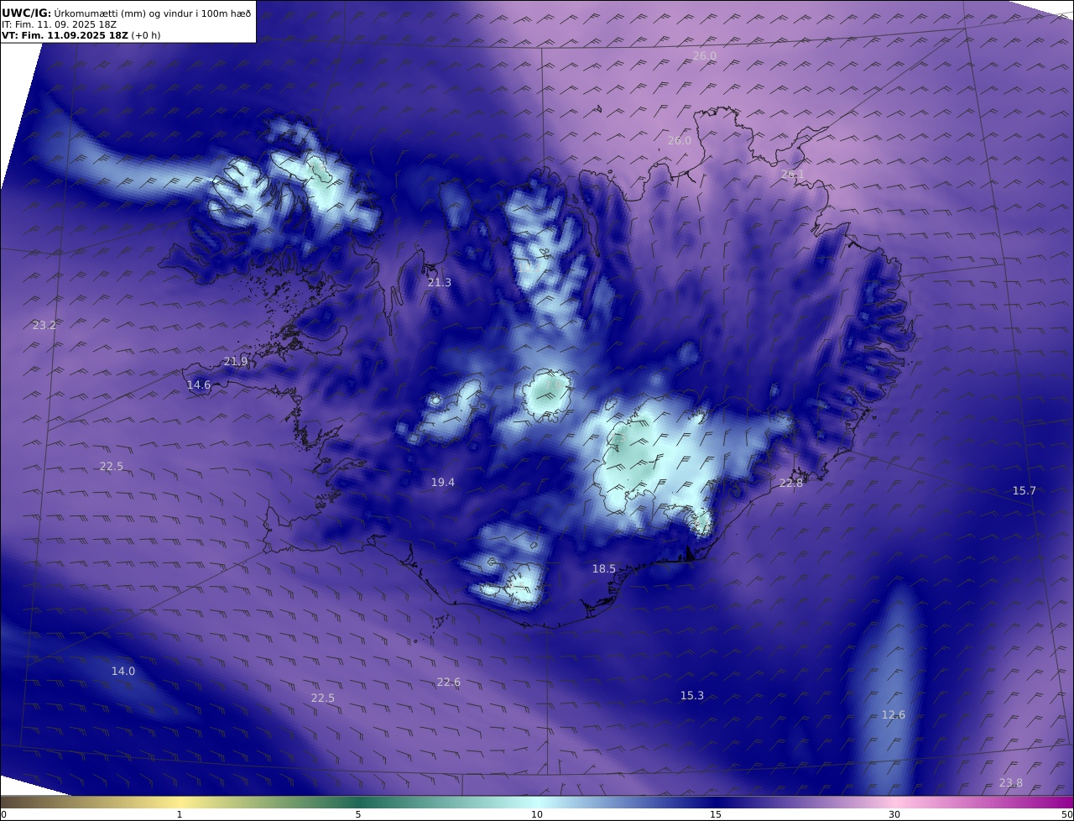Click the color scale tick label 10
The height and width of the screenshot is (821, 1074).
(537, 815)
